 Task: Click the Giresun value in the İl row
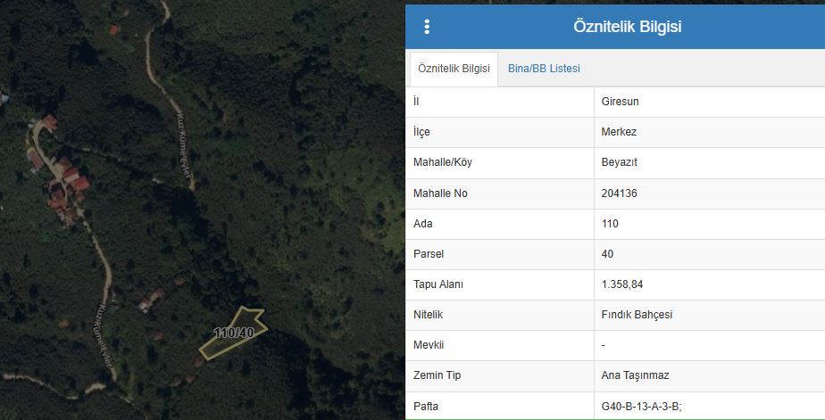[621, 102]
